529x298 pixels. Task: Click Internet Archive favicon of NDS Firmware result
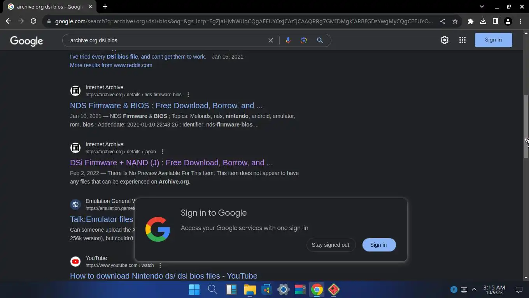[x=75, y=91]
